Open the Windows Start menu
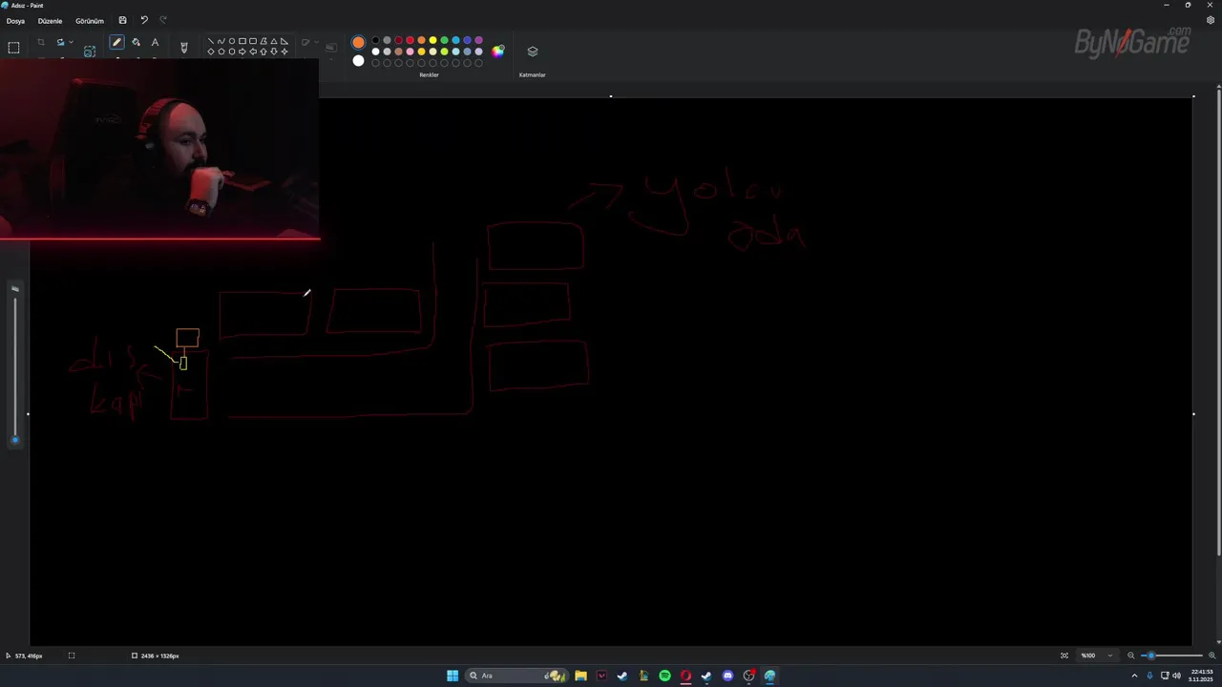 452,676
